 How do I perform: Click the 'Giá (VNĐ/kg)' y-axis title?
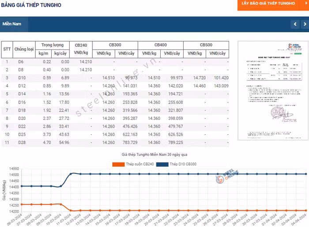point(4,190)
